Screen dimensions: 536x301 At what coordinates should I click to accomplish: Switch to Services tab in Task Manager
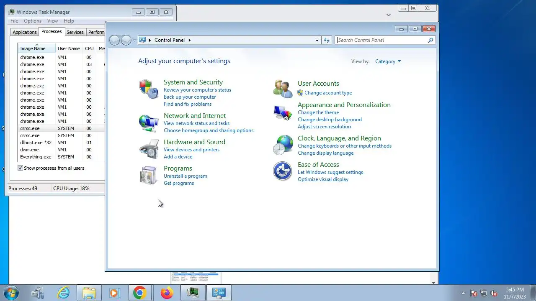pos(75,32)
